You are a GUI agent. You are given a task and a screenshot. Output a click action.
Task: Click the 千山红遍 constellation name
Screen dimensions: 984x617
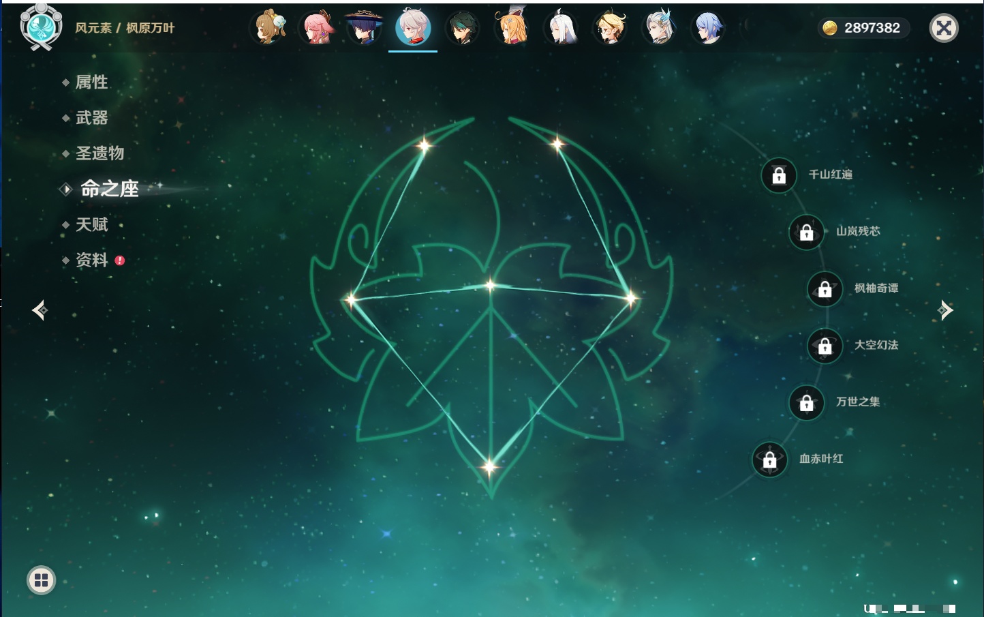830,175
